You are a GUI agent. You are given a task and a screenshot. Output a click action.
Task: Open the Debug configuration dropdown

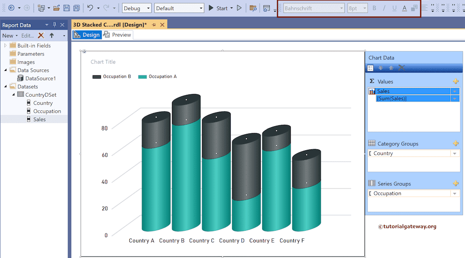point(137,8)
